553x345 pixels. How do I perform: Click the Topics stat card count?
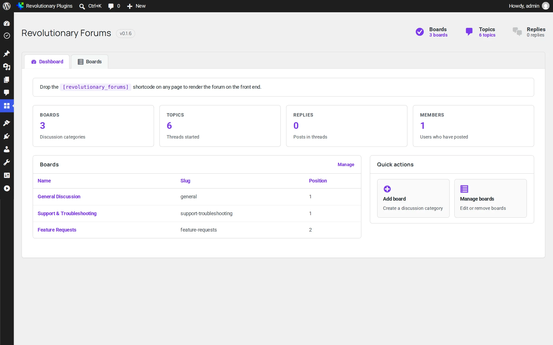tap(169, 125)
